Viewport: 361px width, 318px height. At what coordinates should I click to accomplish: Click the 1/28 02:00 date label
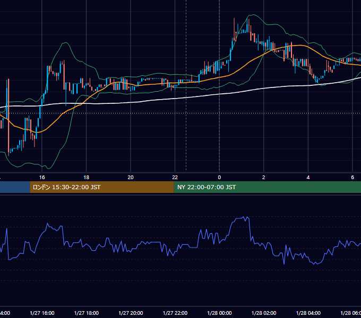pos(264,313)
